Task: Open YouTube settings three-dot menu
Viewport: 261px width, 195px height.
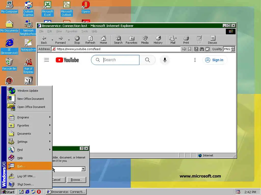Action: (x=195, y=60)
